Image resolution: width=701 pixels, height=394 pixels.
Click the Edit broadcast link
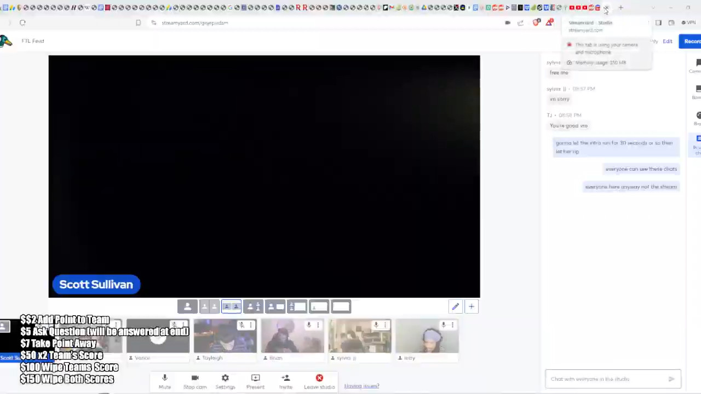[x=667, y=41]
